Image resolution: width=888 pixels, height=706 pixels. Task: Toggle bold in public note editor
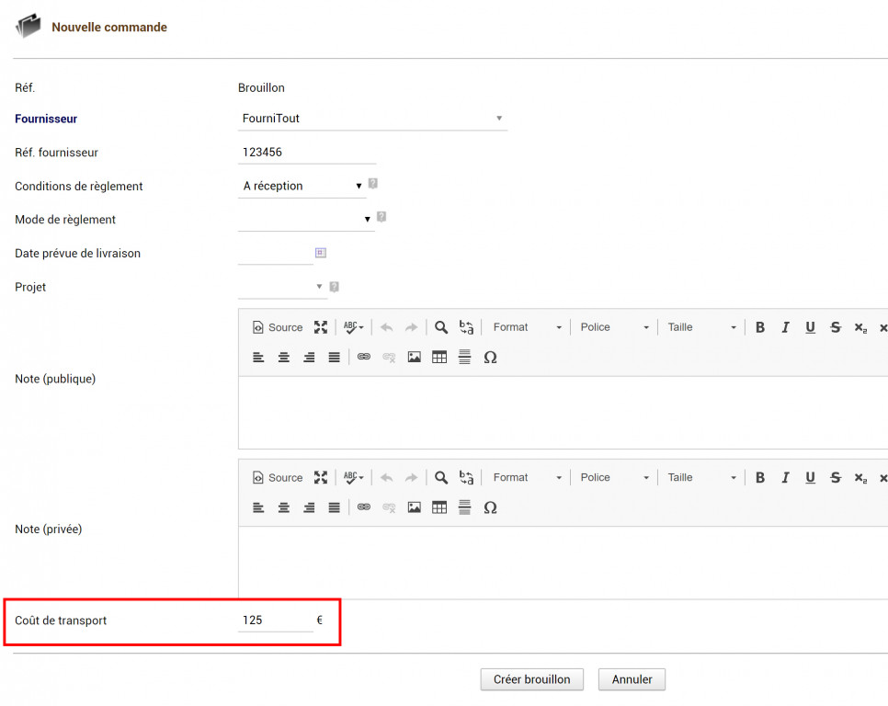tap(760, 327)
